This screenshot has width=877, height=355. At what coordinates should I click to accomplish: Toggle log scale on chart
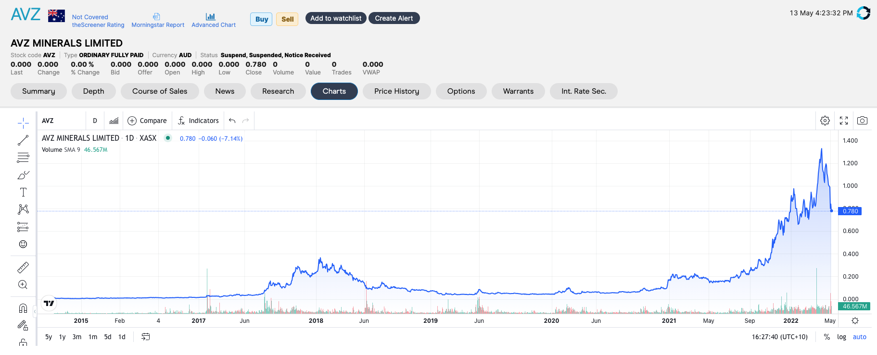point(841,337)
